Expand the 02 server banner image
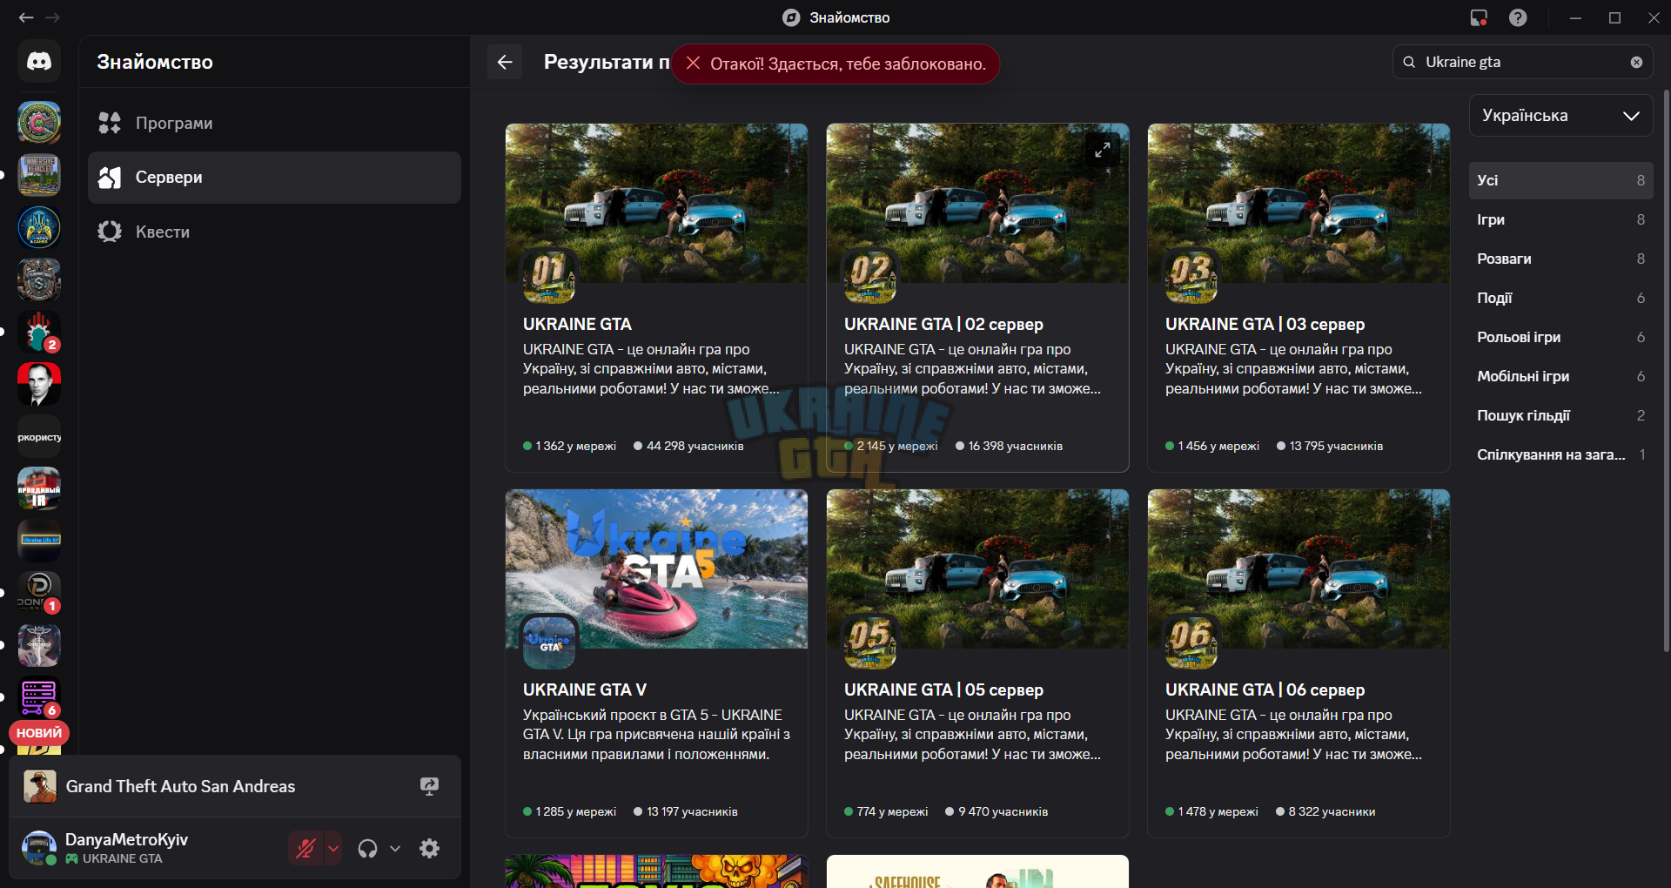1671x888 pixels. click(1102, 150)
